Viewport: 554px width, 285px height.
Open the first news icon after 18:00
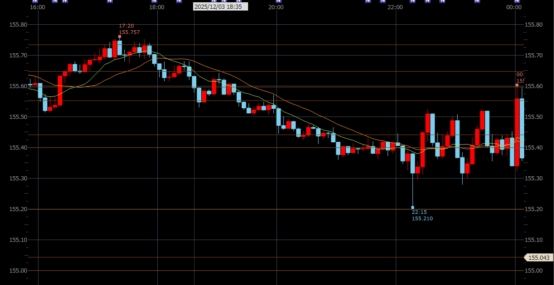[179, 1]
